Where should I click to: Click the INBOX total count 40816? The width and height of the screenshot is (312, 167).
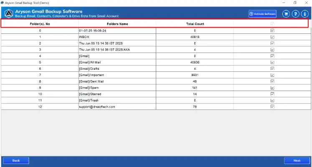coord(195,37)
